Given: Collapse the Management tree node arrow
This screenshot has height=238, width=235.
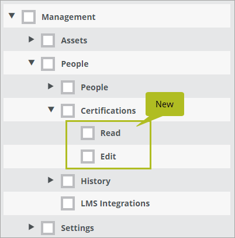Looking at the screenshot, I should 12,16.
